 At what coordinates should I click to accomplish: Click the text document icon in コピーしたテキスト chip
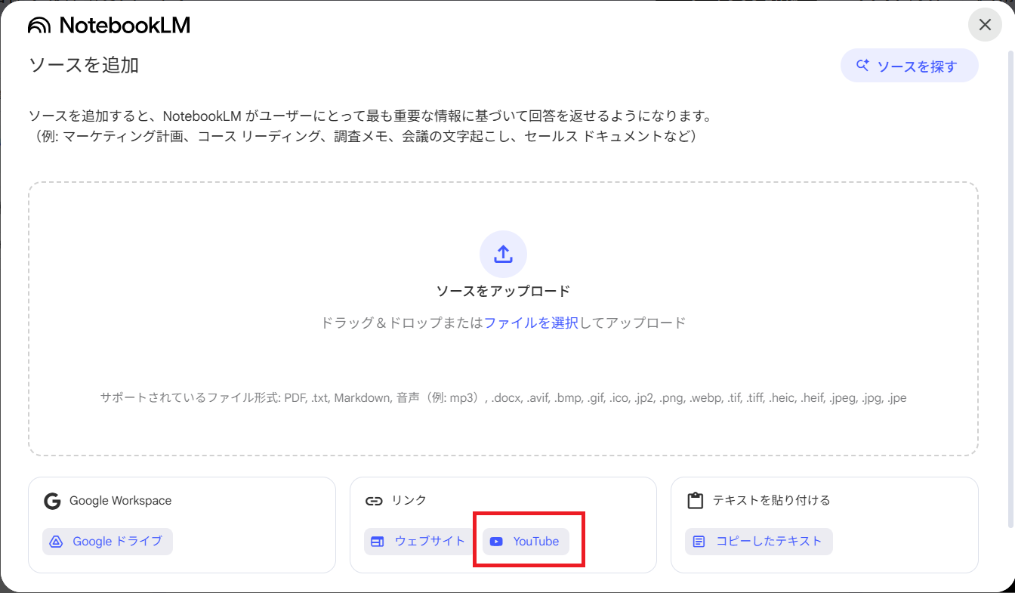[x=699, y=542]
